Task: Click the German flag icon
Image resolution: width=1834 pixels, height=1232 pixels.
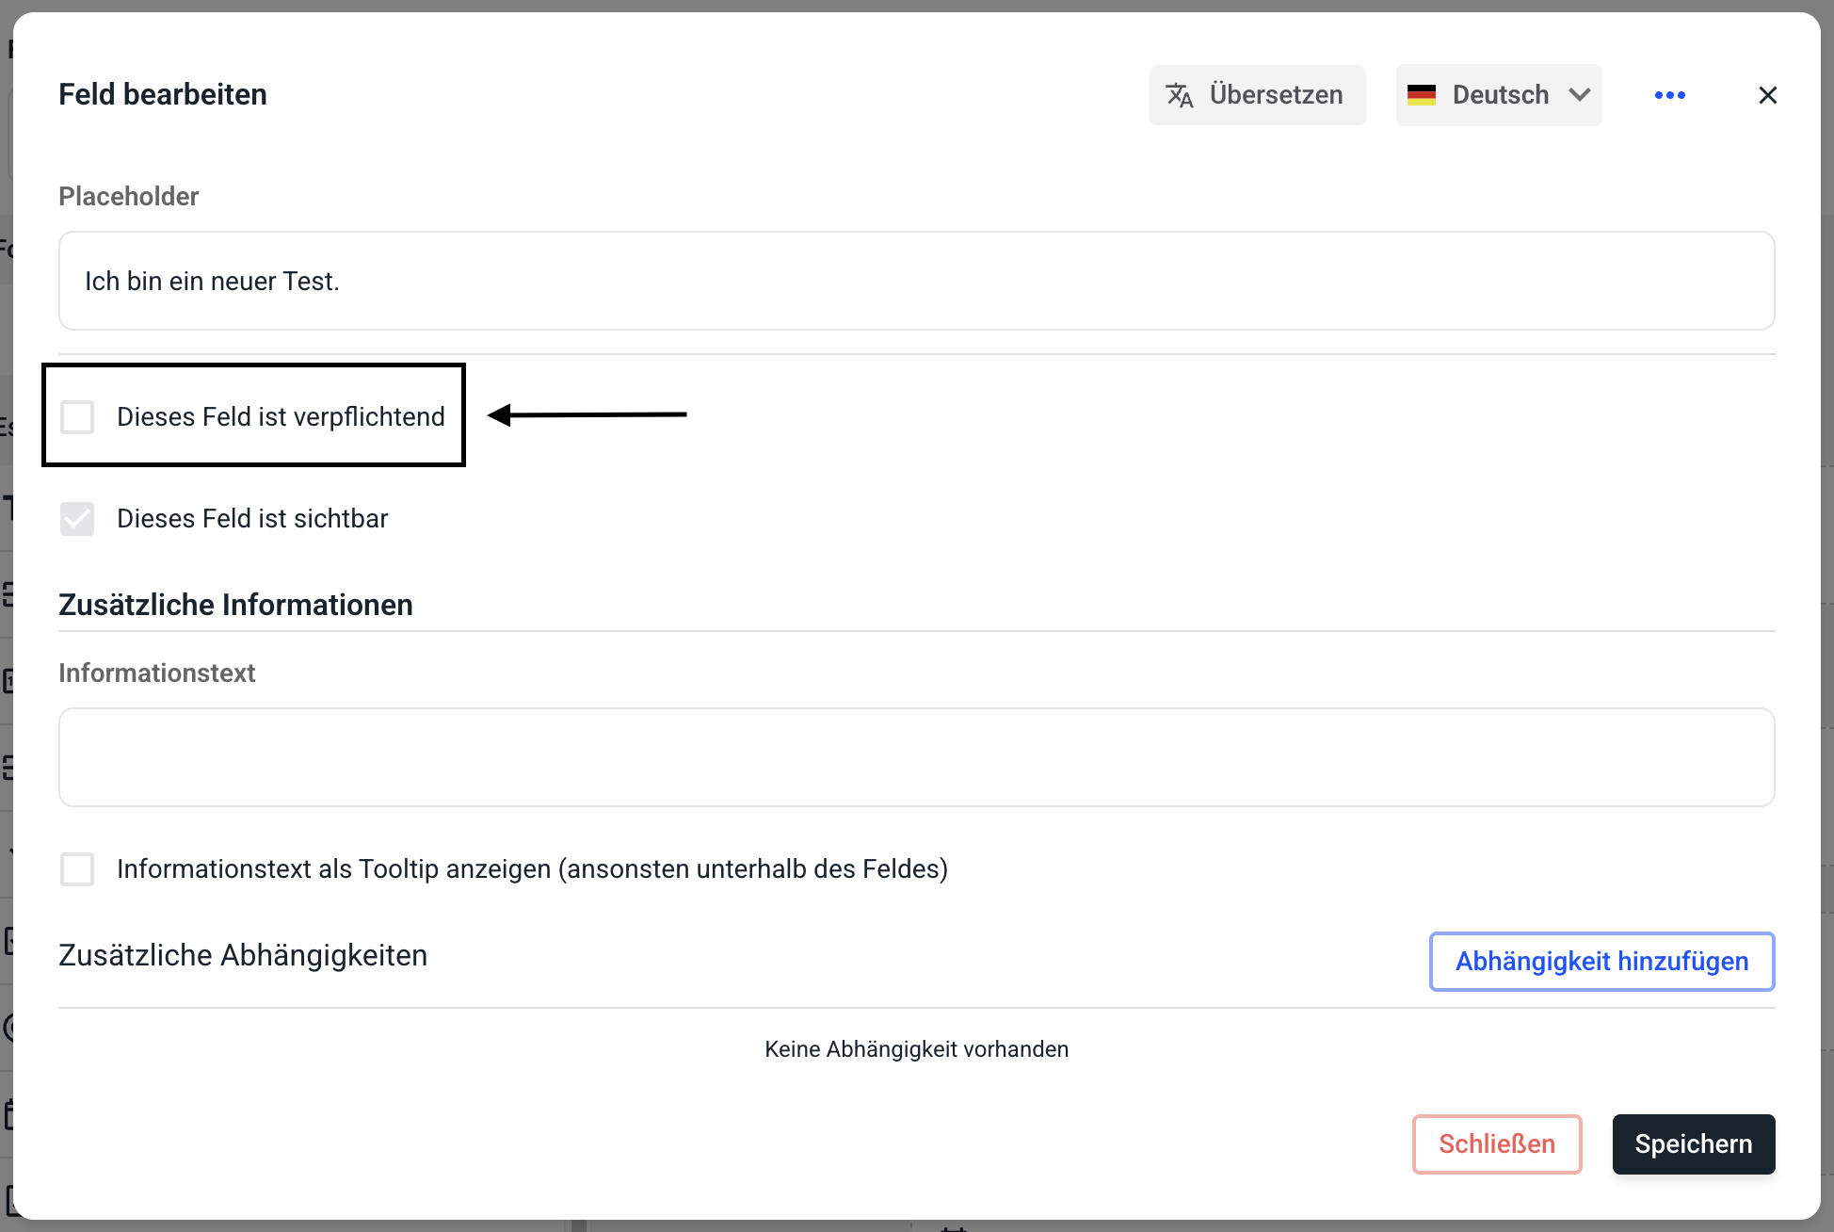Action: [1421, 95]
